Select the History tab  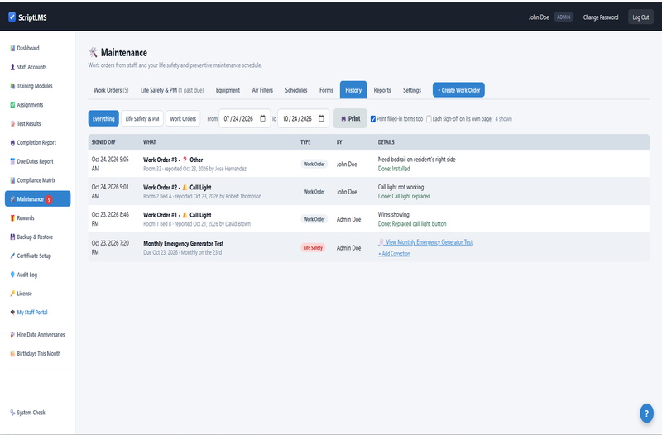pos(353,90)
